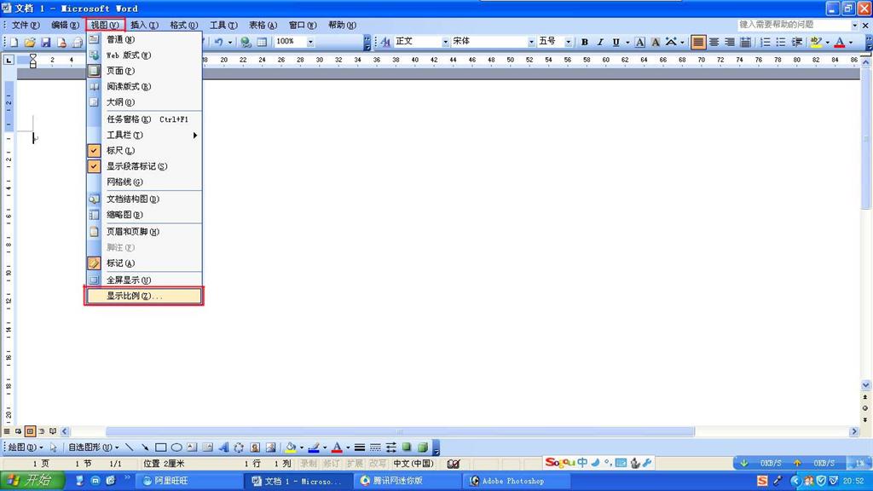The image size is (873, 491).
Task: Click the help question input box
Action: pyautogui.click(x=792, y=25)
